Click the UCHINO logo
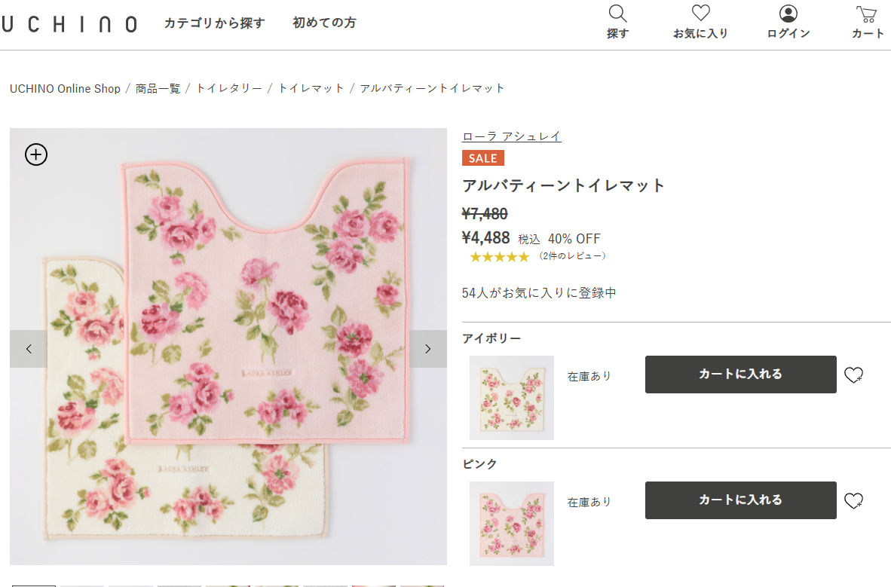This screenshot has height=587, width=891. coord(70,23)
